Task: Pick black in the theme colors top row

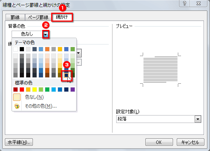Action: (22, 49)
